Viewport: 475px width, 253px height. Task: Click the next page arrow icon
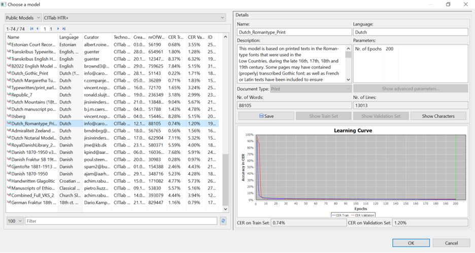pos(58,29)
